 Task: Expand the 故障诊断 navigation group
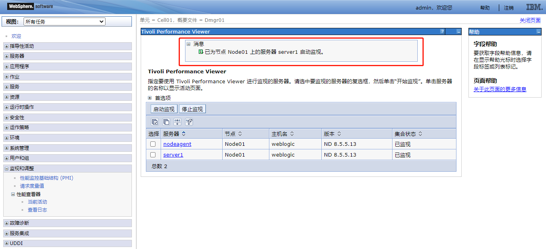[6, 223]
